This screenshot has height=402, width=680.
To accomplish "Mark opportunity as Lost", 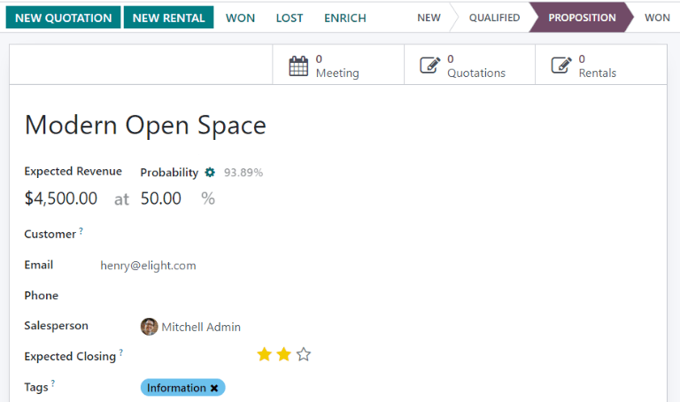I will point(289,18).
